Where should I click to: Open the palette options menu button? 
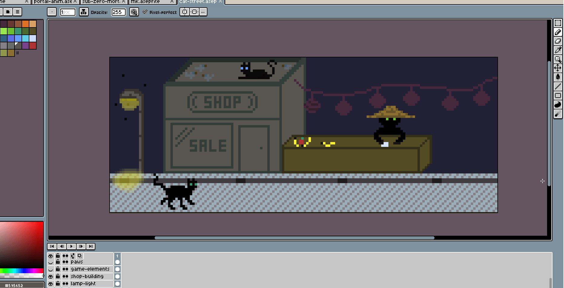[18, 12]
